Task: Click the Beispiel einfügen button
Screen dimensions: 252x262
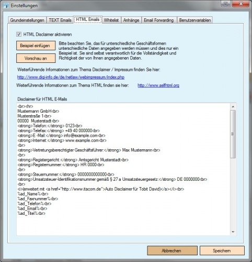Action: [x=36, y=46]
